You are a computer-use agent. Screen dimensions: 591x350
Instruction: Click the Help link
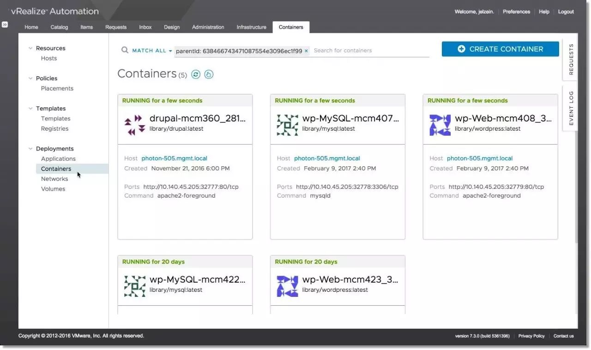tap(544, 12)
